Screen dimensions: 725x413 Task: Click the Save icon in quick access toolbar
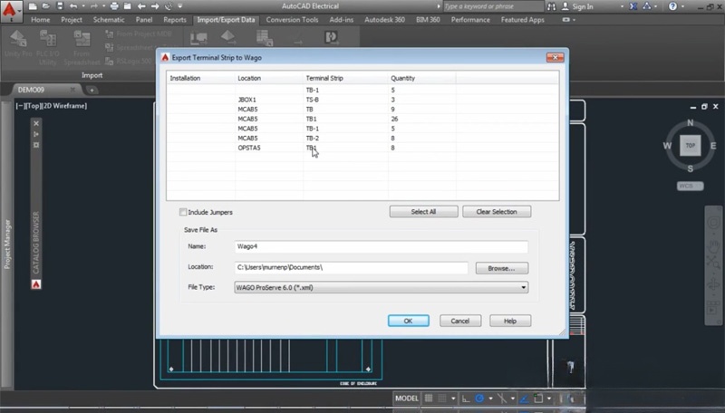[x=60, y=6]
